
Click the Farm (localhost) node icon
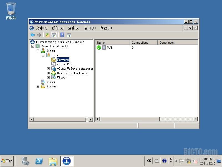[38, 46]
